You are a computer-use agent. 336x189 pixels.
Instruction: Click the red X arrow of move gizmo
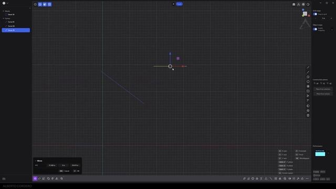183,66
